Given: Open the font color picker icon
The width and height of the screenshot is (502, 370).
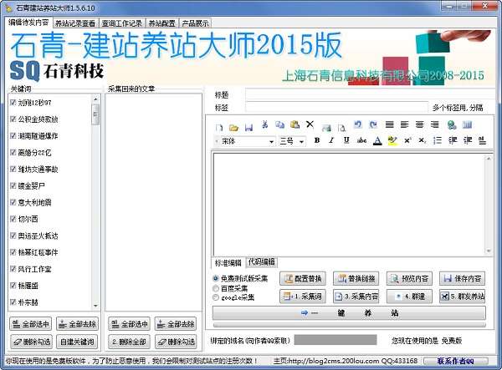Looking at the screenshot, I should 376,140.
